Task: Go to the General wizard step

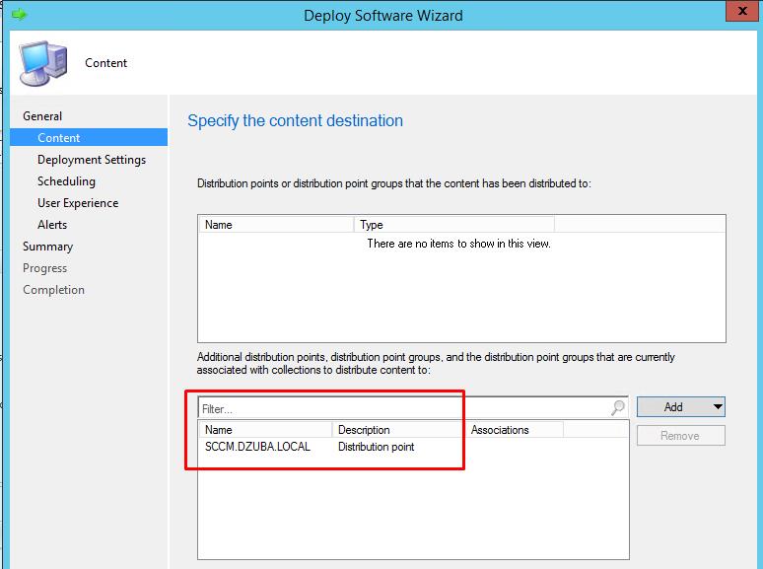Action: (42, 116)
